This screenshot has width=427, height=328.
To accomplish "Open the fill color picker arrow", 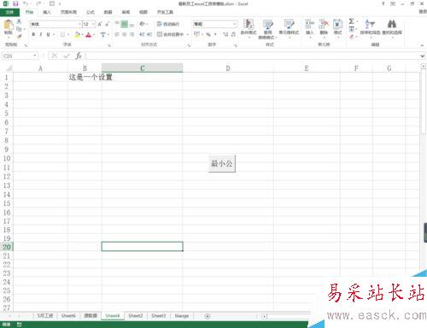I will click(x=82, y=34).
